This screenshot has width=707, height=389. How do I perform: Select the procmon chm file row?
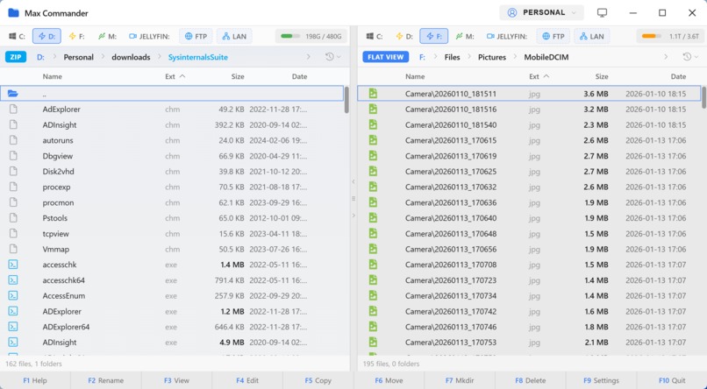[x=172, y=202]
